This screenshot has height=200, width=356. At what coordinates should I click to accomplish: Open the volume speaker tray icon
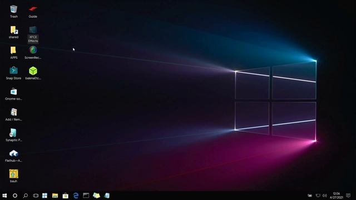(x=325, y=196)
